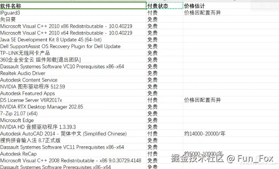Select 搜狗拼音输入法 8.7正式版 cell
279x169 pixels.
pos(73,141)
